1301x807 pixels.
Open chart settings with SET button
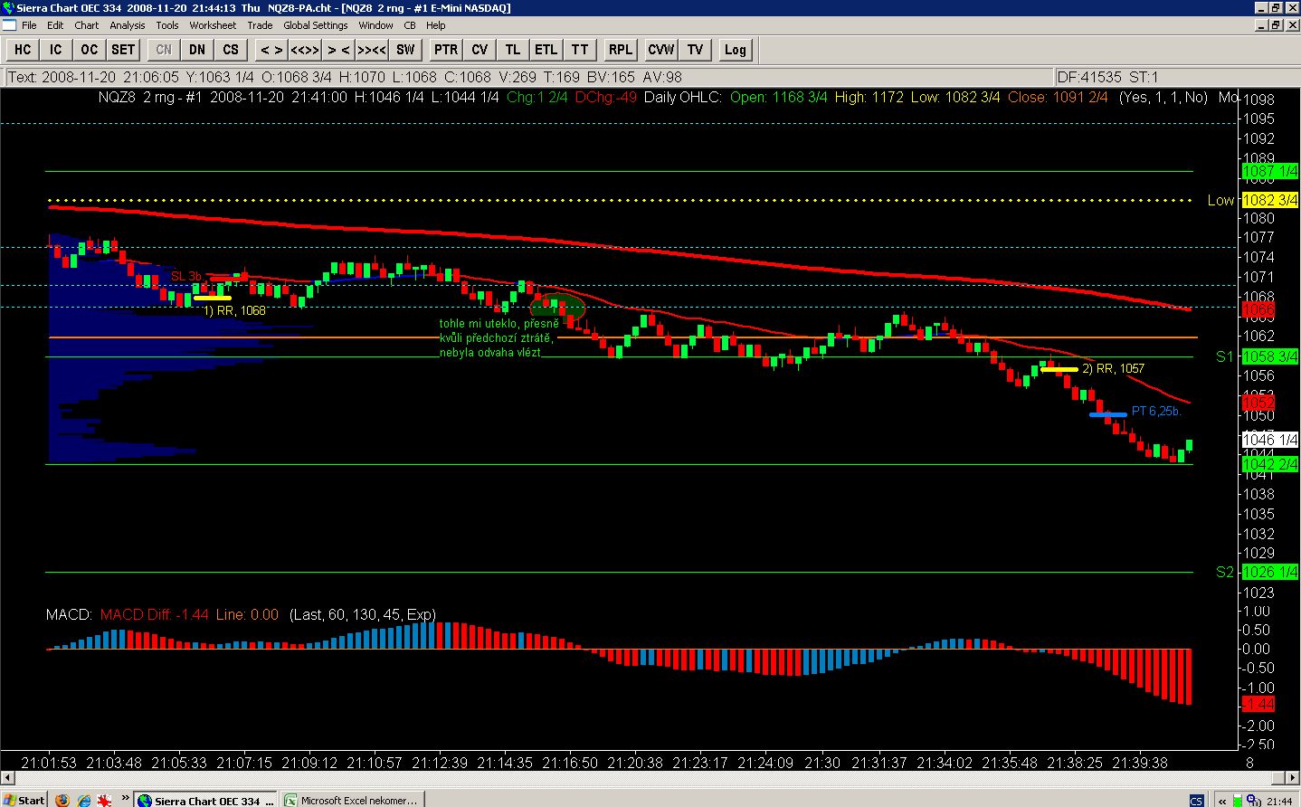[x=123, y=50]
